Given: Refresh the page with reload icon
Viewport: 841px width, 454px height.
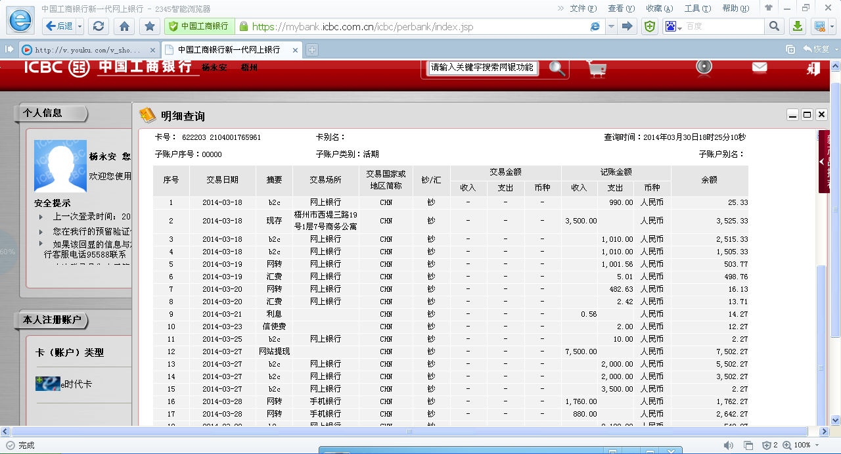Looking at the screenshot, I should pyautogui.click(x=99, y=26).
